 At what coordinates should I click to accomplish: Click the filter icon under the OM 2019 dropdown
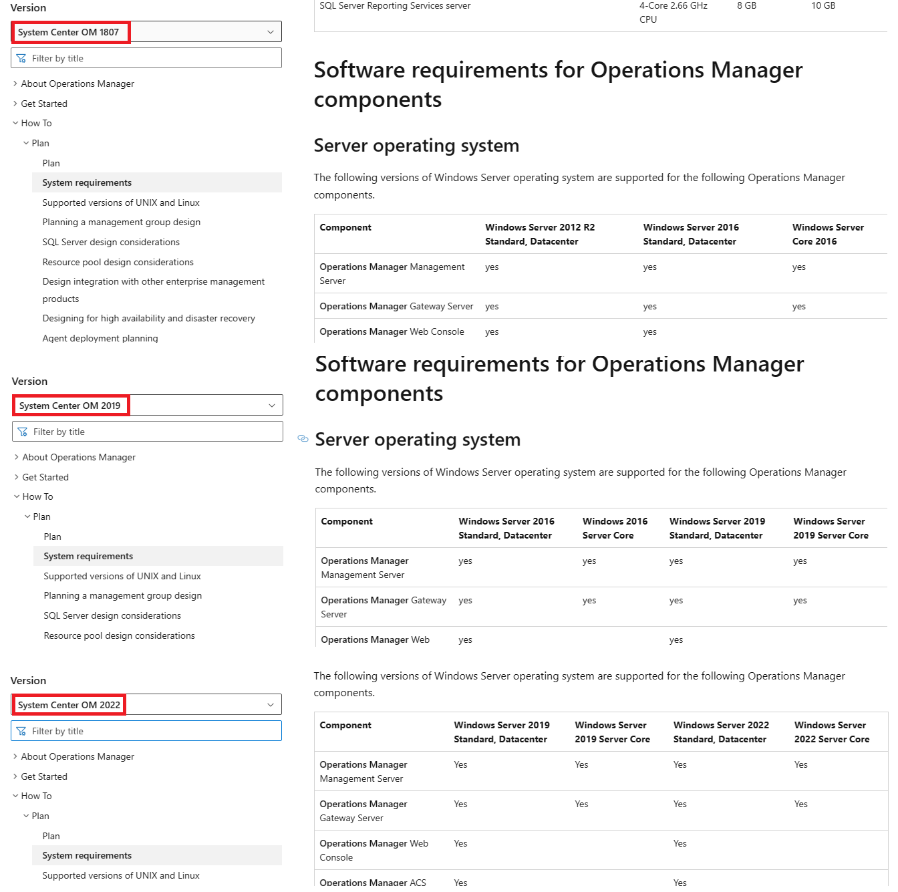(23, 432)
